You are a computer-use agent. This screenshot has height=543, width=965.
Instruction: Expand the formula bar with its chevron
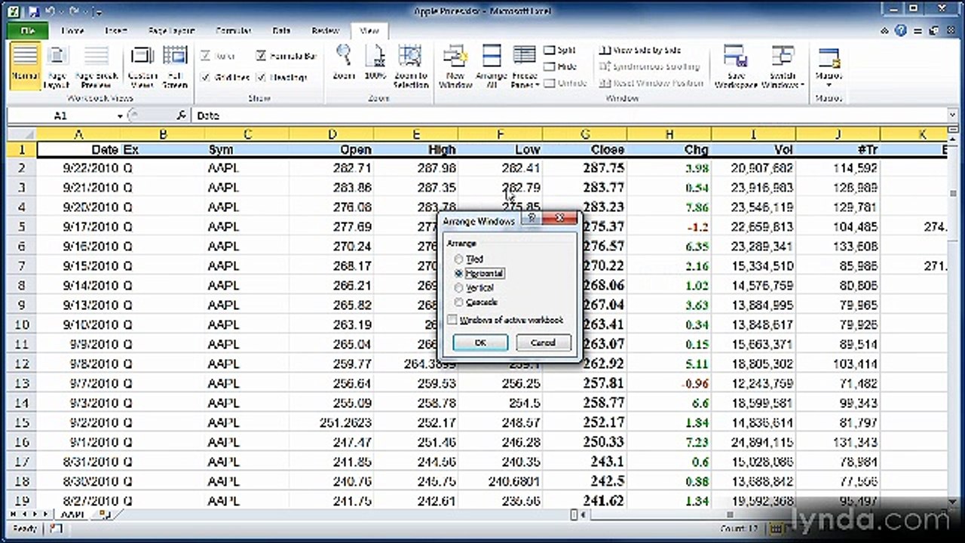pos(954,115)
